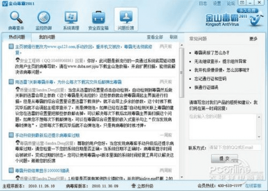Click the 金山毒霸2011 title bar shield icon
This screenshot has width=268, height=191.
click(x=5, y=3)
